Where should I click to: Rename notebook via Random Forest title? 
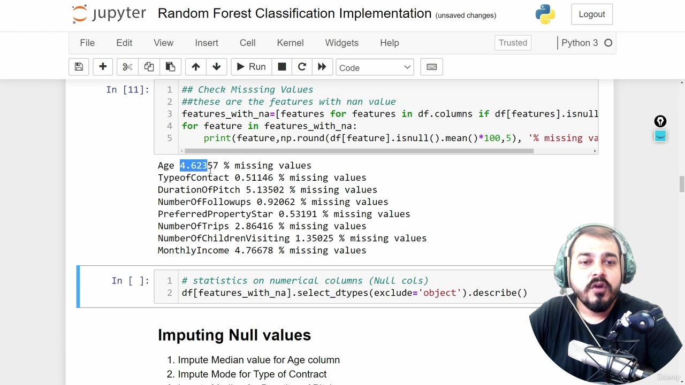pos(294,14)
